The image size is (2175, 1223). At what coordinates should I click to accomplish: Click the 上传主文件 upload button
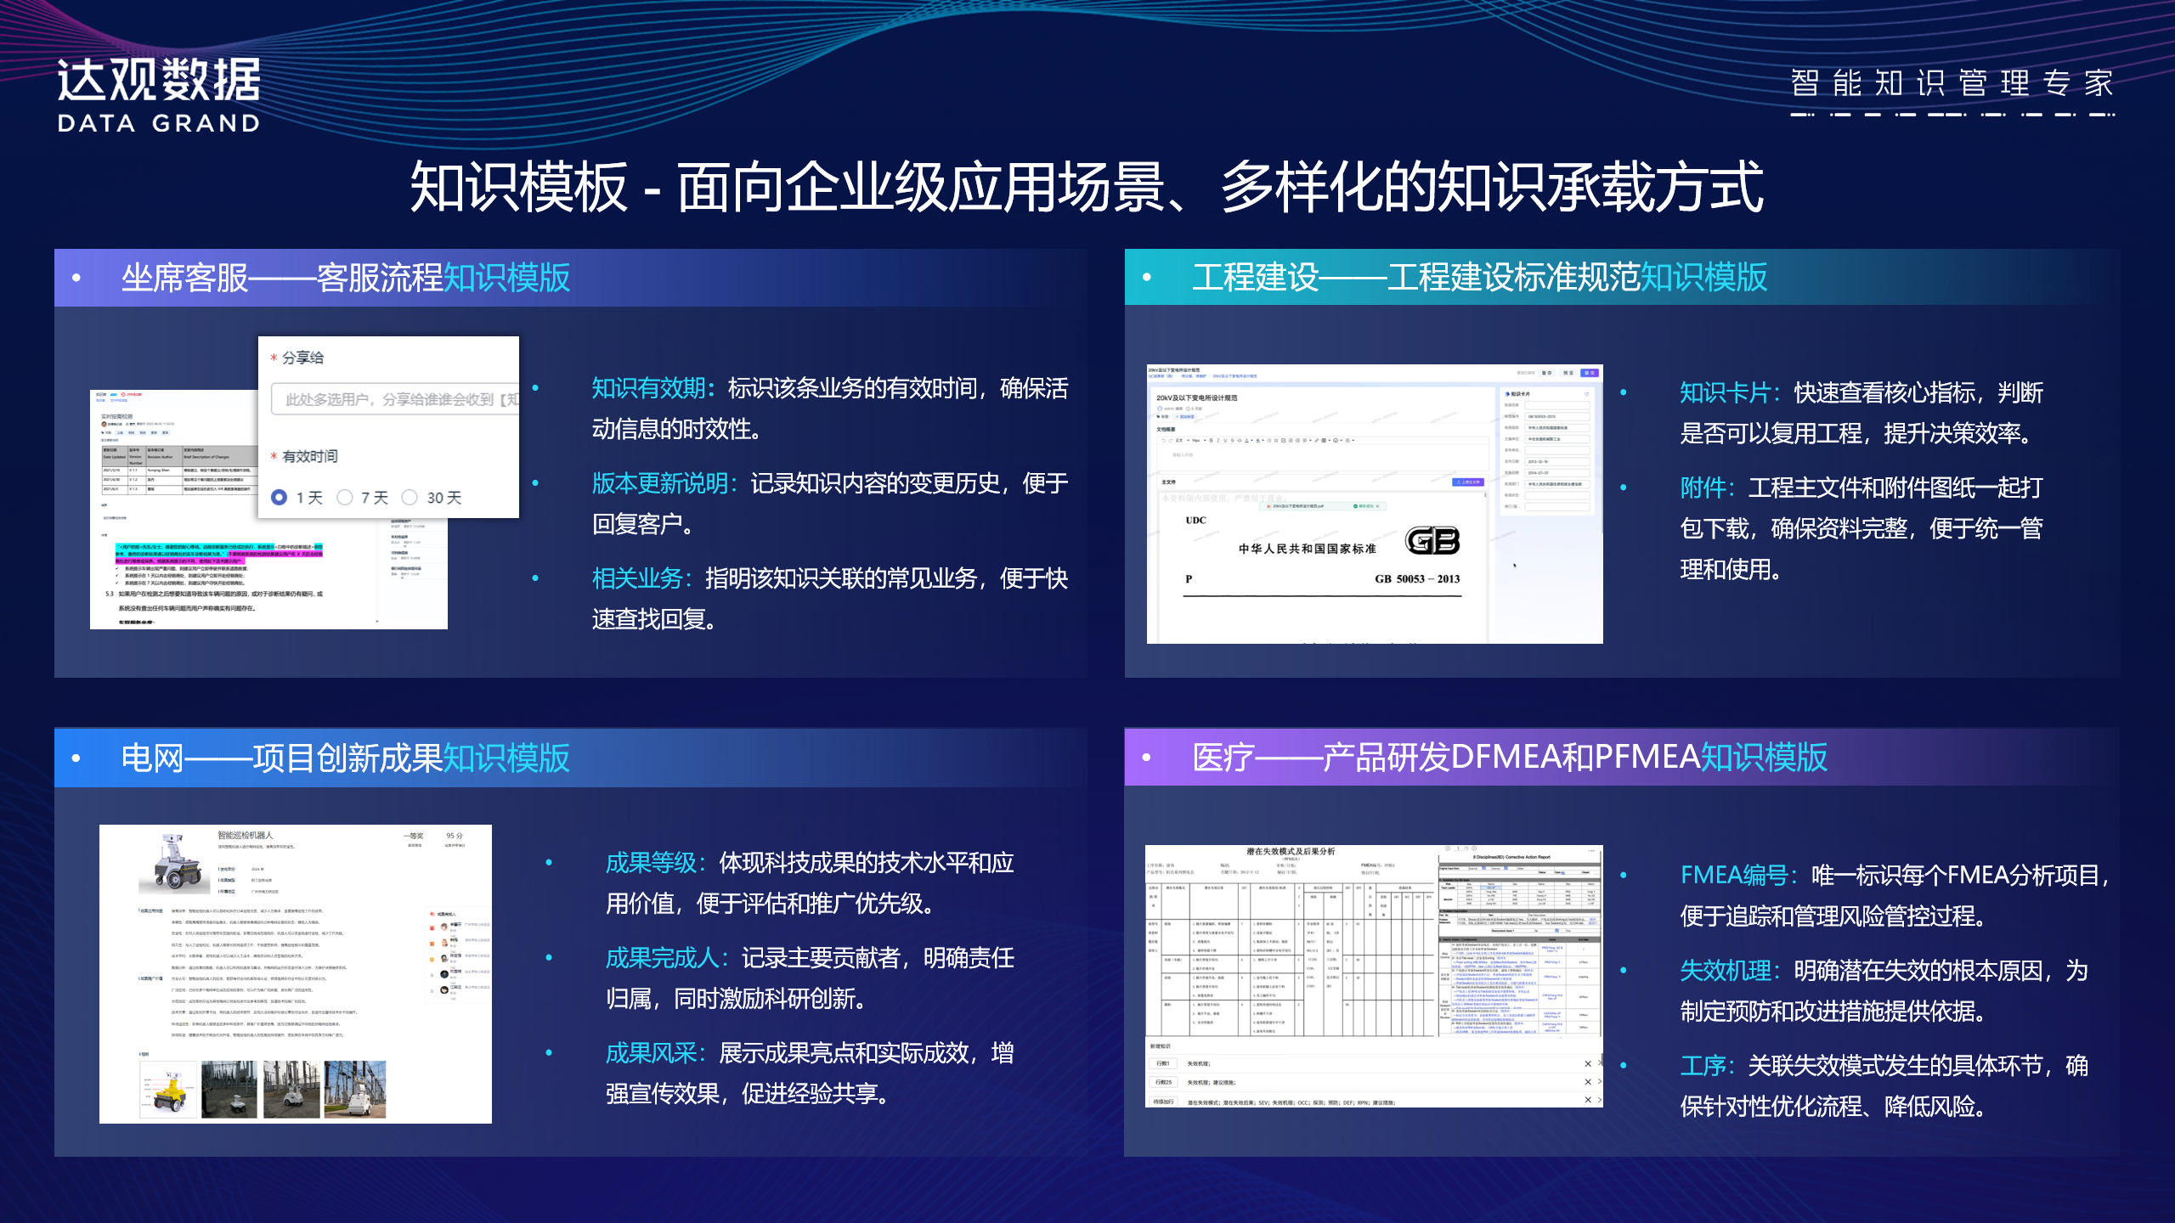tap(1467, 482)
